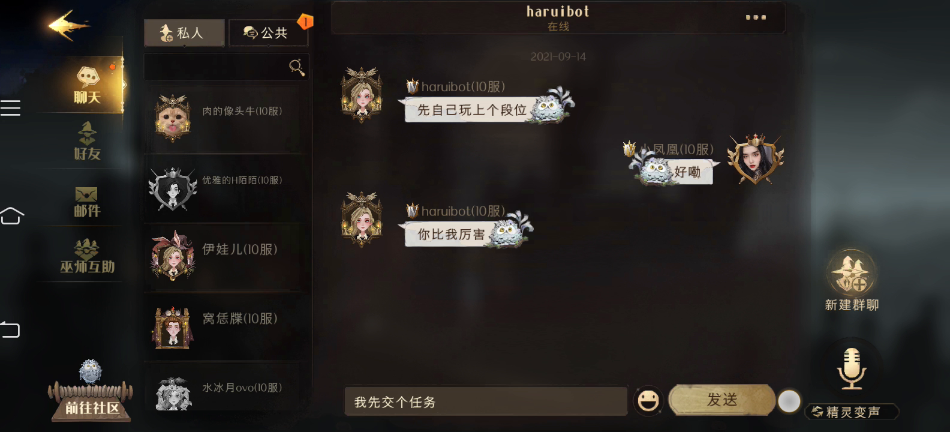
Task: Toggle the round switch beside 发送
Action: tap(789, 401)
